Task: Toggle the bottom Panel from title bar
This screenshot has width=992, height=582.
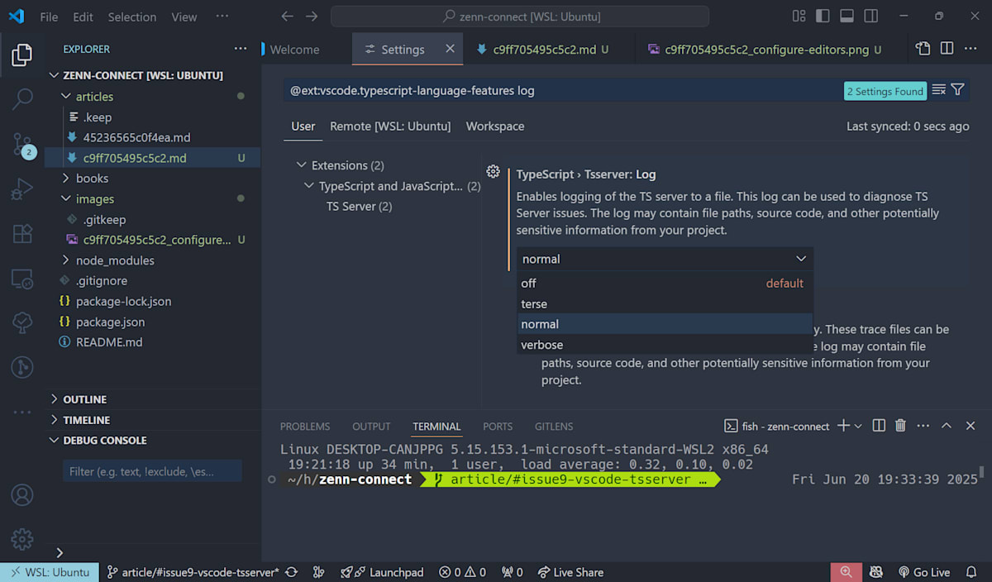Action: pos(847,17)
